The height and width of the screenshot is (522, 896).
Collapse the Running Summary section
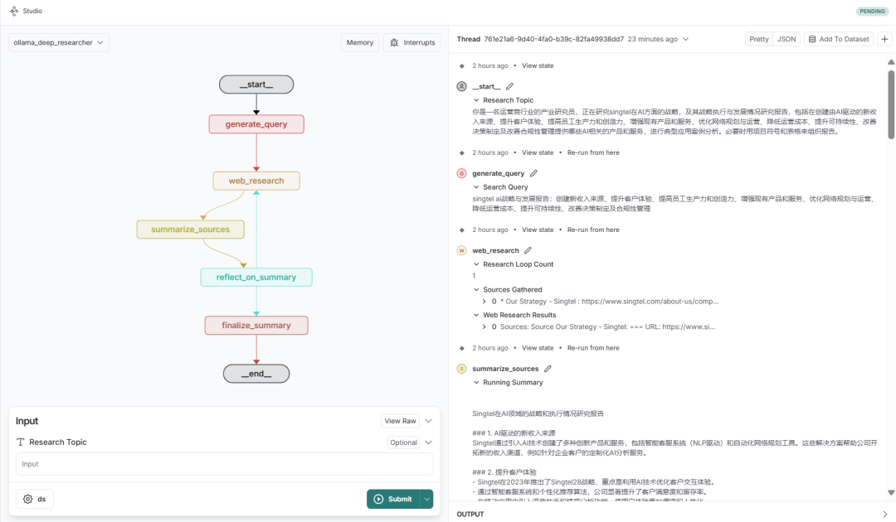click(476, 382)
